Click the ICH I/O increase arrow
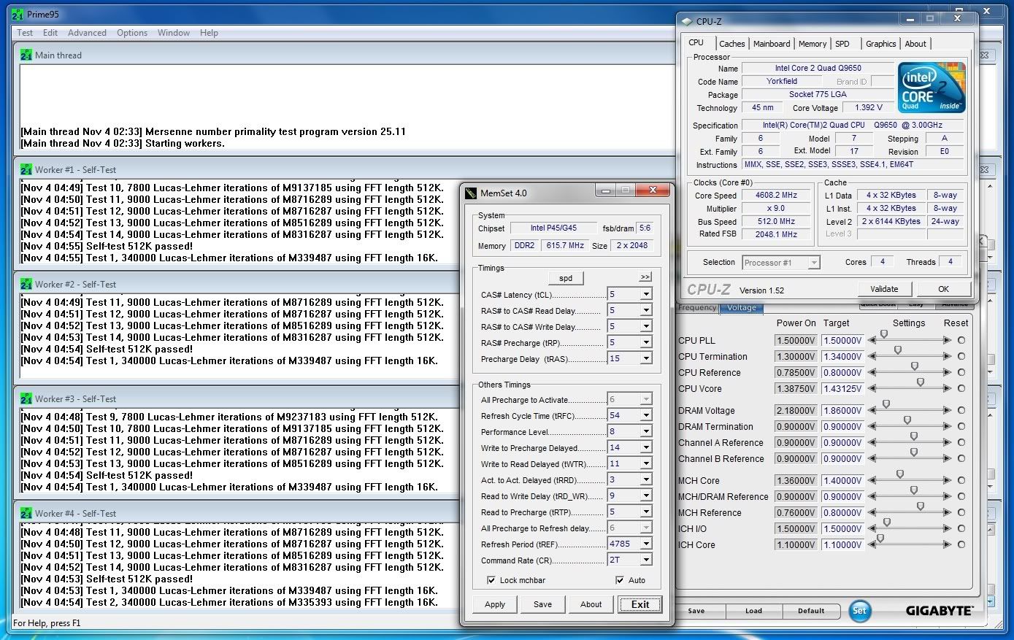 coord(947,528)
